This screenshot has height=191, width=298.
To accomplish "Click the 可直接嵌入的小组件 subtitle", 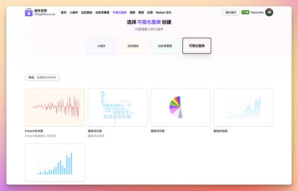I will [149, 29].
